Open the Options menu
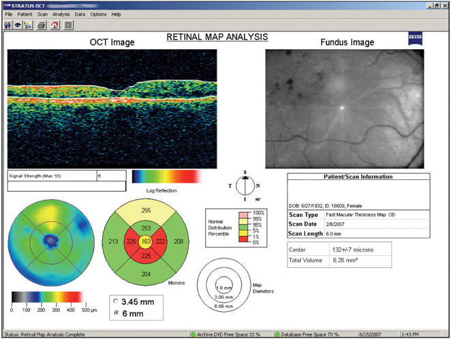The image size is (451, 339). tap(98, 14)
